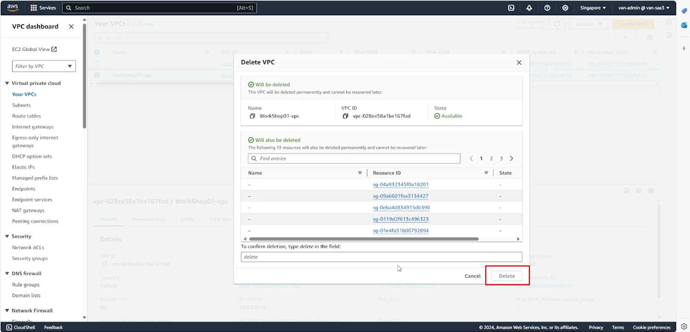Open Endpoint services in sidebar
Screen dimensions: 690x332
(x=33, y=200)
